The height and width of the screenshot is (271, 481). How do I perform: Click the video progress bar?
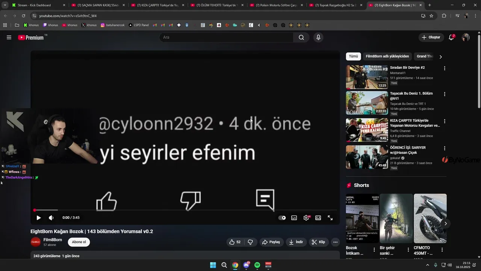[185, 210]
